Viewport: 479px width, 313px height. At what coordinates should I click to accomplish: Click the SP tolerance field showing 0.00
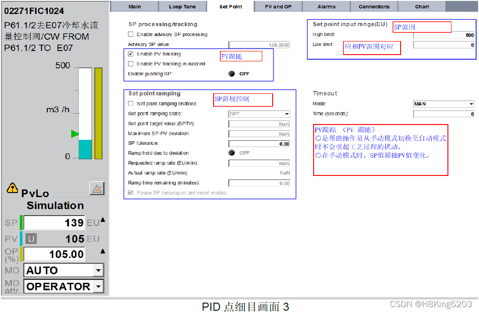pos(259,144)
